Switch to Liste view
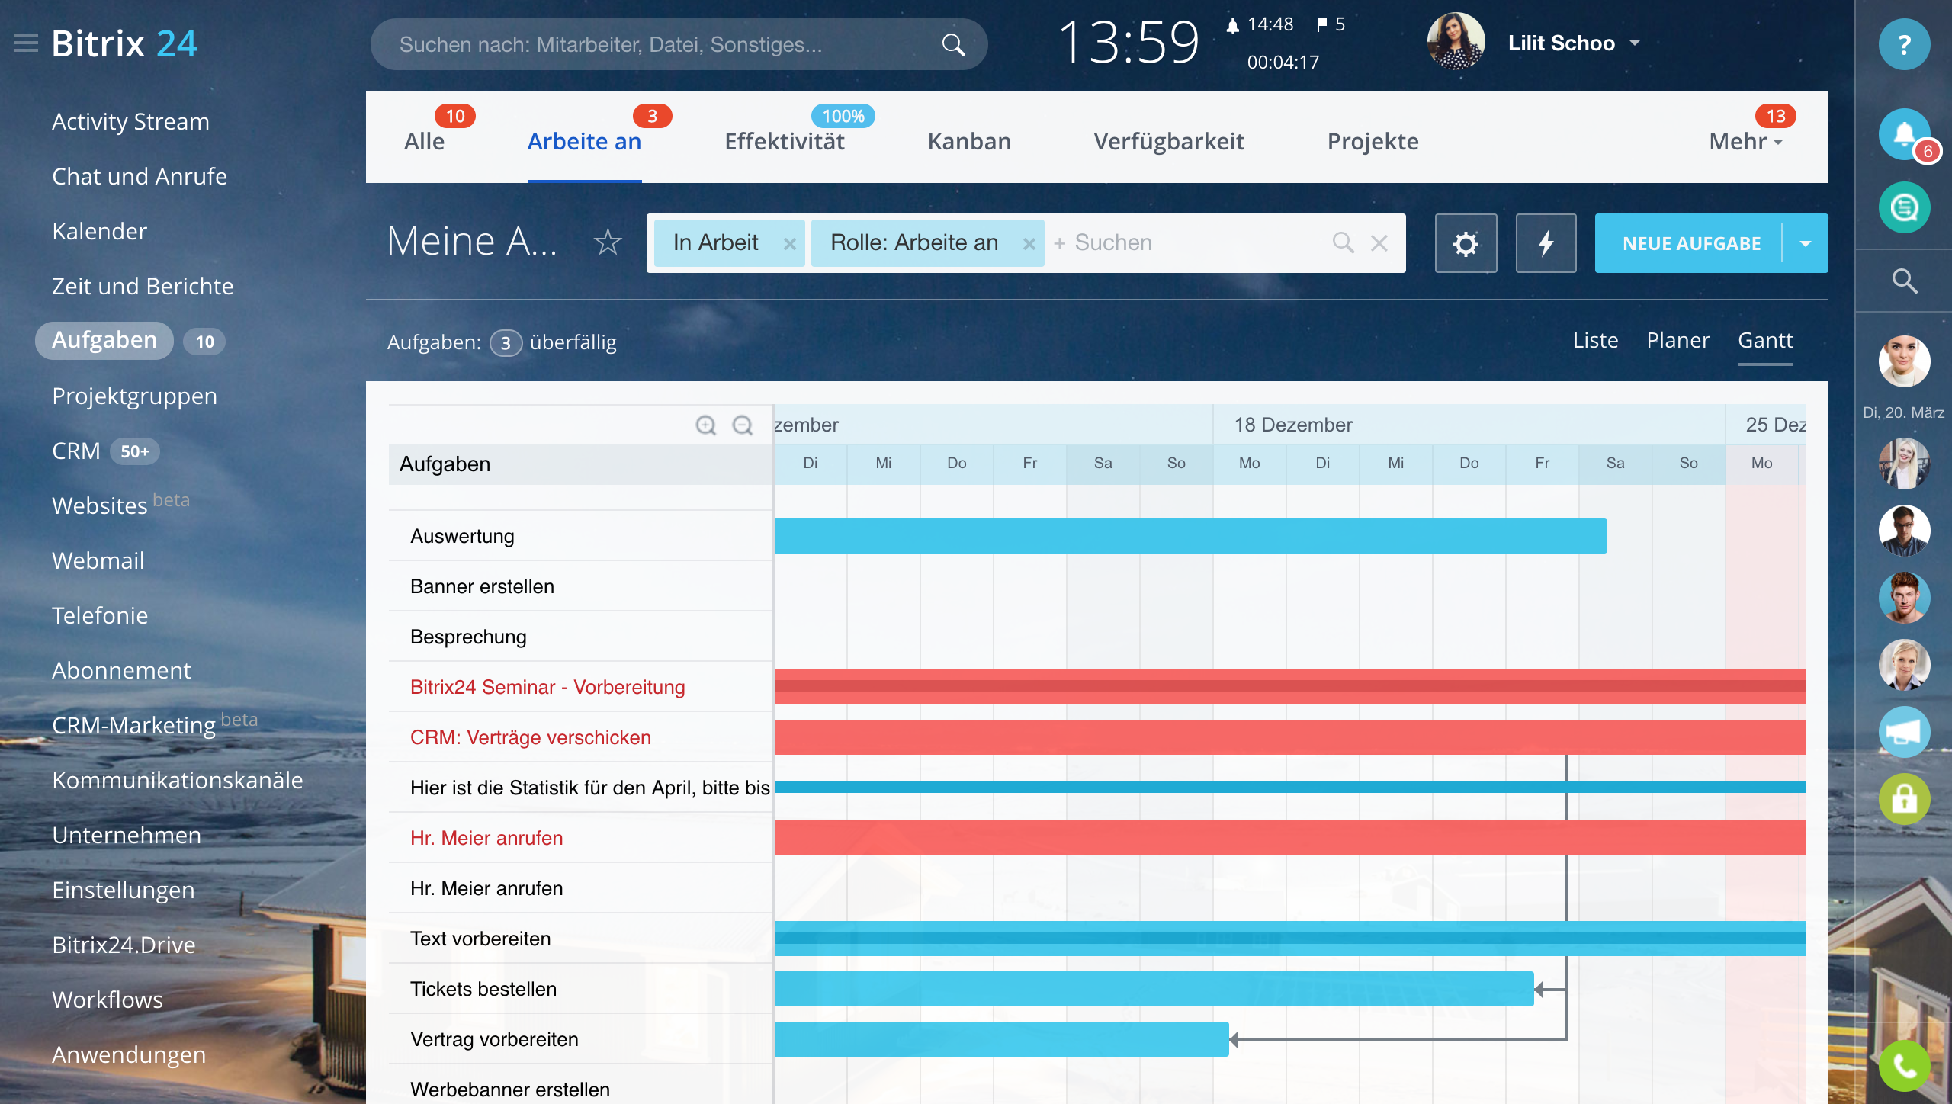Screen dimensions: 1952x1104 coord(1595,340)
